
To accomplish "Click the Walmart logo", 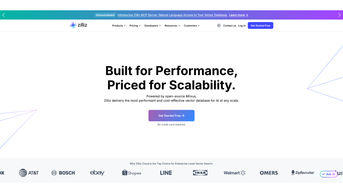I will coord(235,173).
